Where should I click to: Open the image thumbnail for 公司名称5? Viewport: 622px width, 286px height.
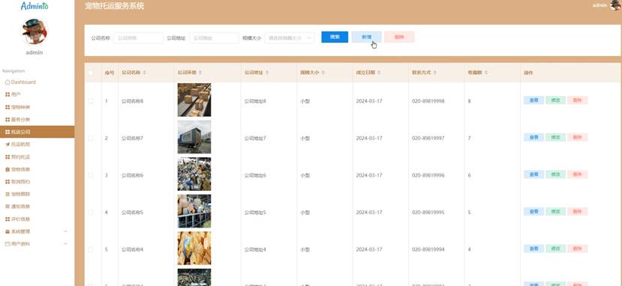coord(194,211)
